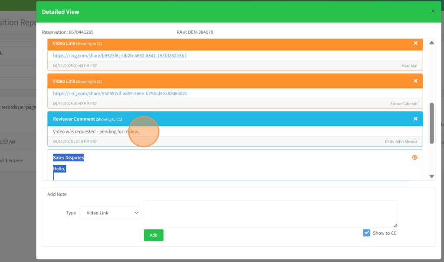Screen dimensions: 444x262
Task: Remove the Video Link note by Marc Mai
Action: tap(415, 43)
